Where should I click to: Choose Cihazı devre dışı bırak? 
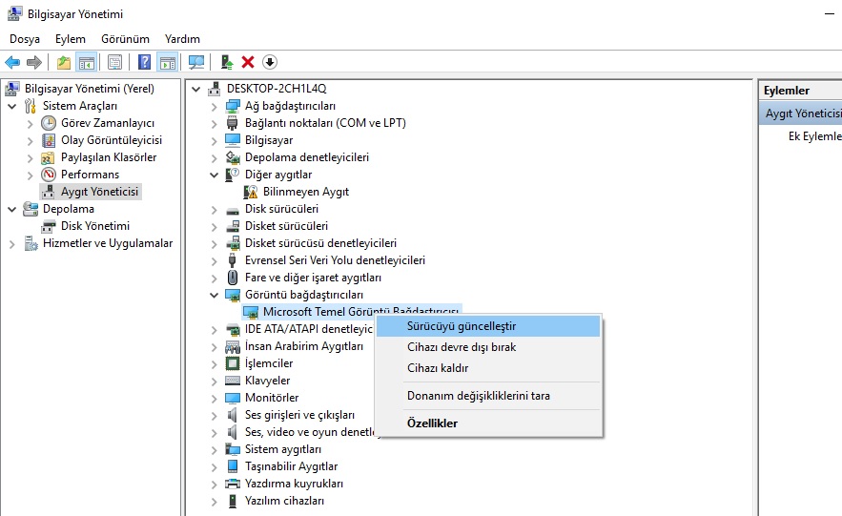[x=488, y=347]
